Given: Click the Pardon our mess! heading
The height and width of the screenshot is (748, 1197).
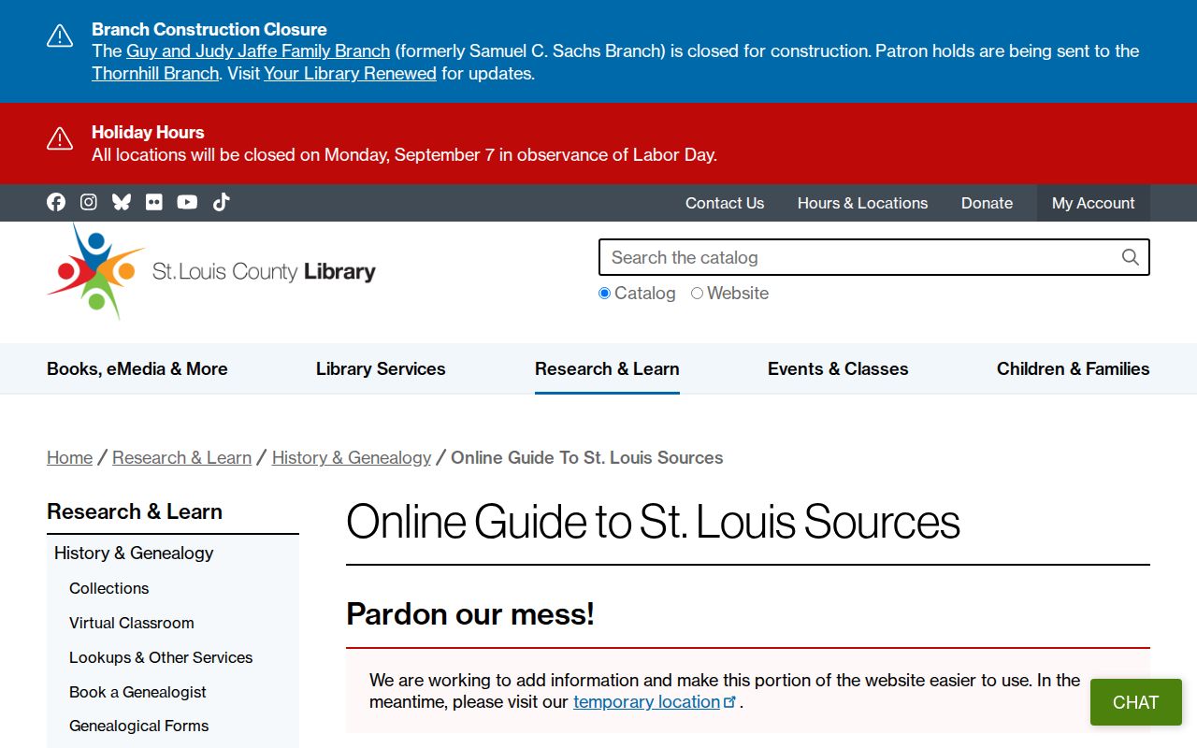Looking at the screenshot, I should pyautogui.click(x=470, y=614).
